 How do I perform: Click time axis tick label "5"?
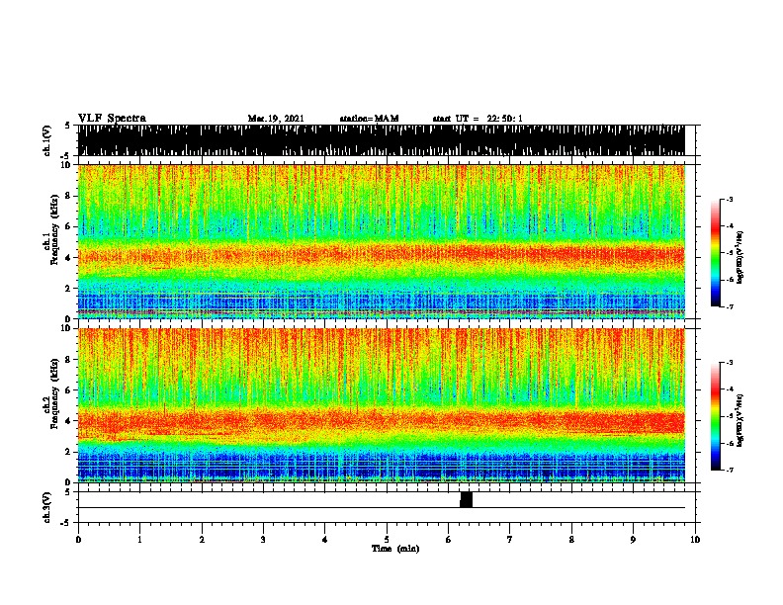pyautogui.click(x=387, y=540)
